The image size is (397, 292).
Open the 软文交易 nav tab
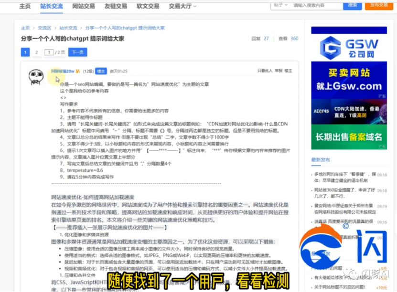click(148, 6)
